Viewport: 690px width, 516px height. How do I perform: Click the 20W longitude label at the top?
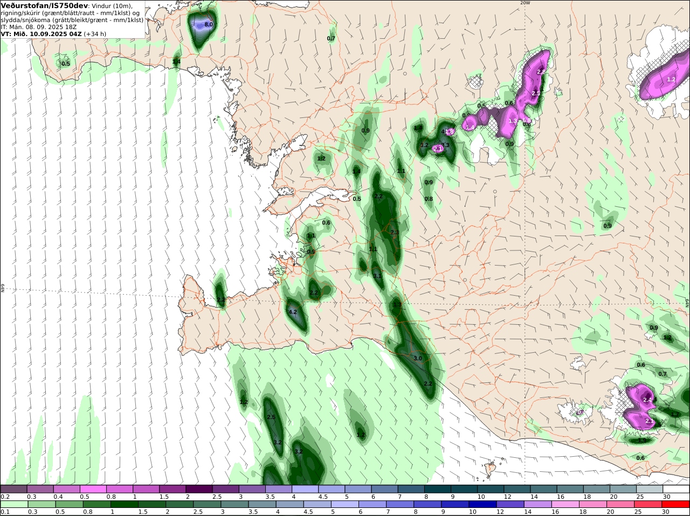pos(525,3)
